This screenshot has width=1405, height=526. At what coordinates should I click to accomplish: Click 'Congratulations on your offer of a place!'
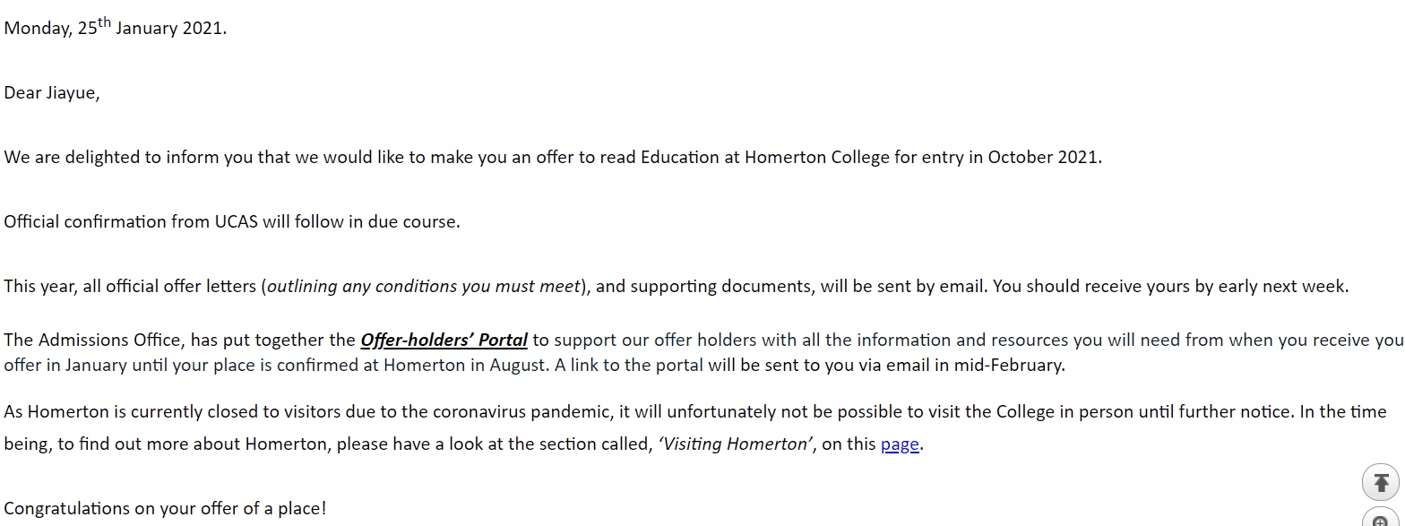point(165,508)
